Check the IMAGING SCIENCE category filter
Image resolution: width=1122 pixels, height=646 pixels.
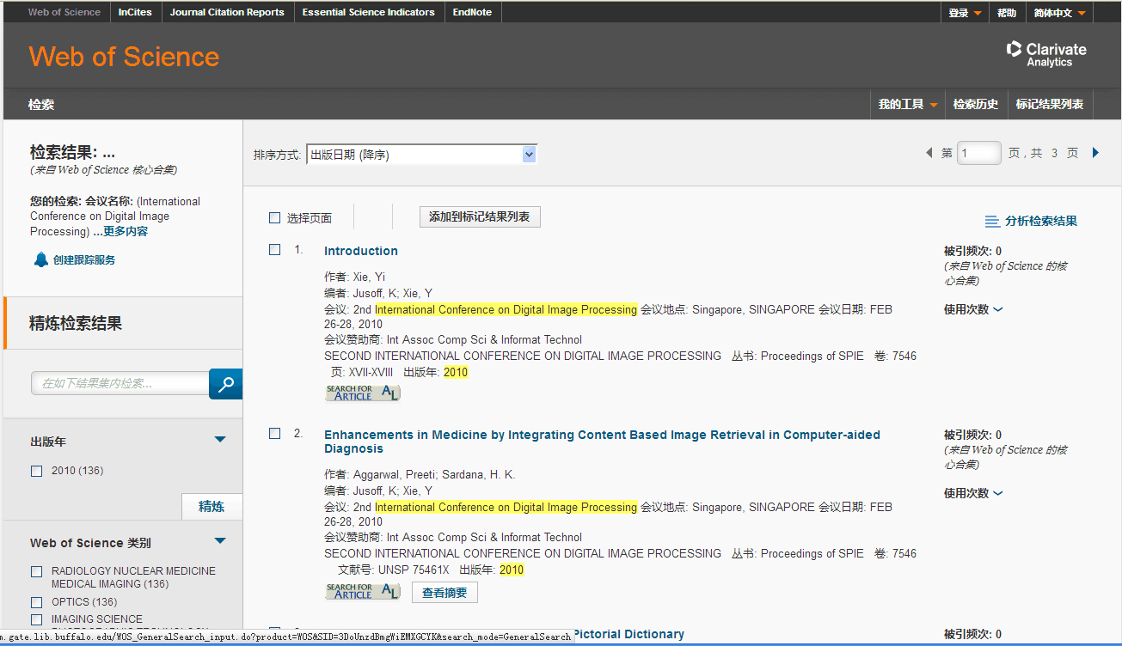point(36,619)
